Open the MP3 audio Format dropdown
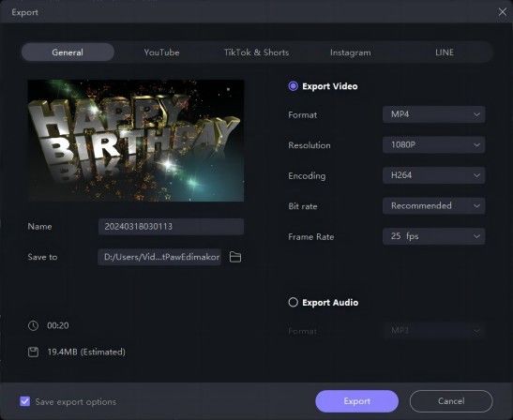Screen dimensions: 513x420 pyautogui.click(x=433, y=331)
